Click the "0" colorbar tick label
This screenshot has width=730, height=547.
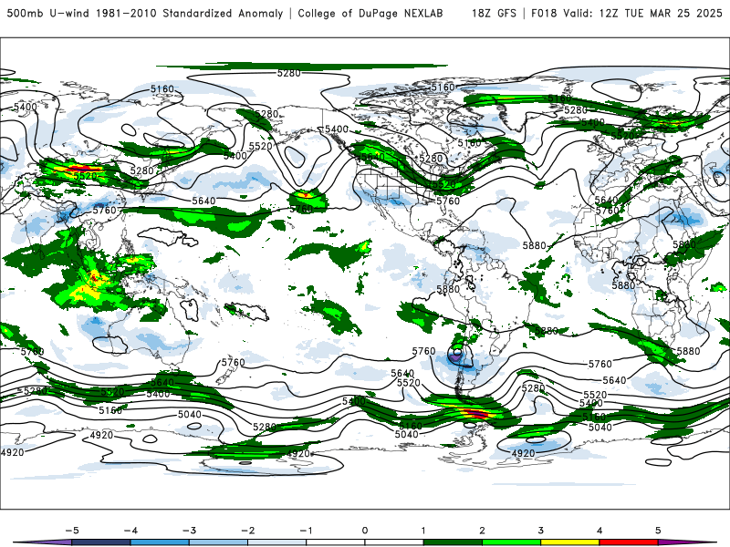364,531
